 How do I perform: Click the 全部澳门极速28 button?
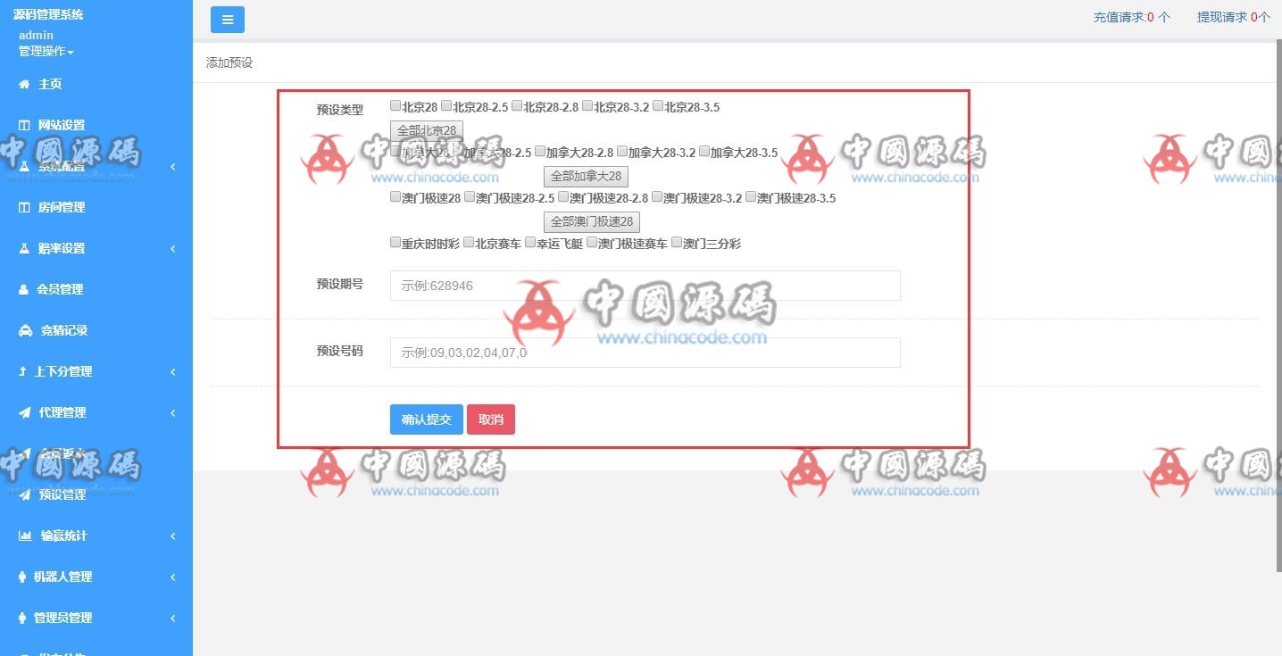click(592, 221)
